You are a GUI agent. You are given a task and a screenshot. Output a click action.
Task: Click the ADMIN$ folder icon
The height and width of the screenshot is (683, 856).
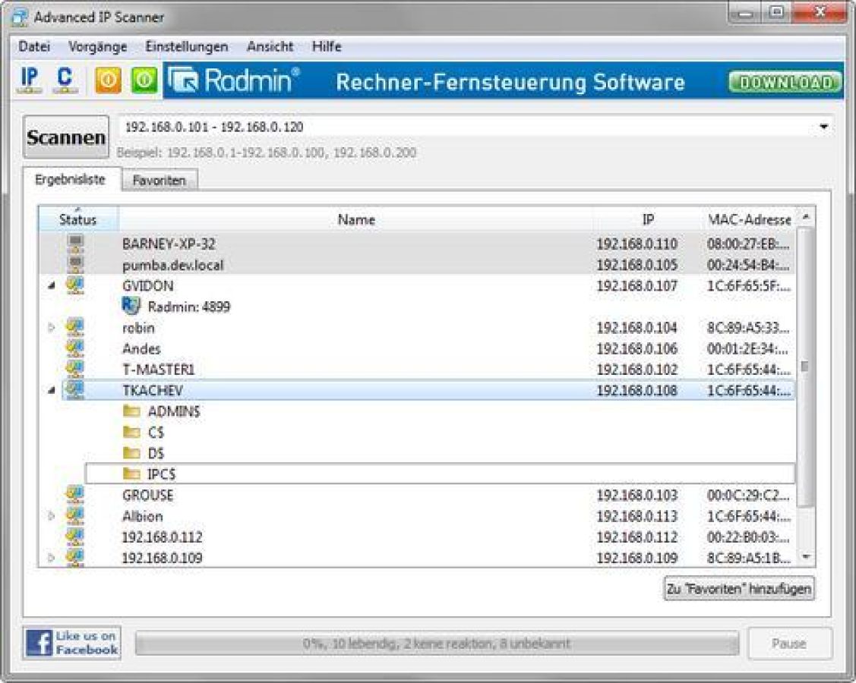tap(131, 411)
